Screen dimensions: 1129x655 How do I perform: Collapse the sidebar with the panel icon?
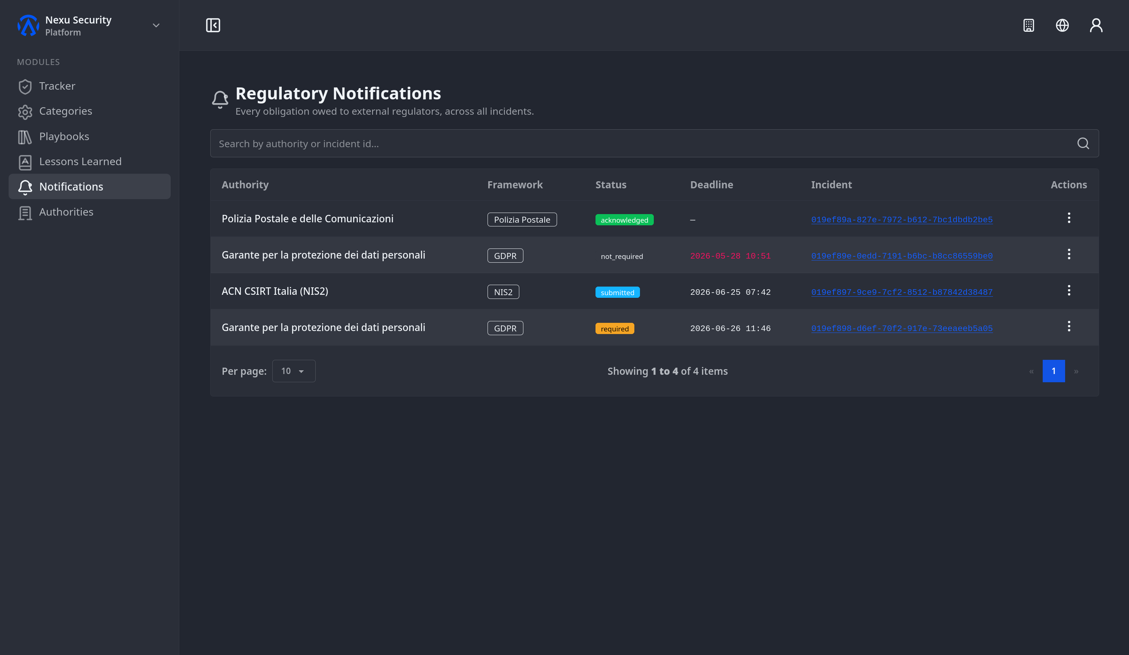213,25
